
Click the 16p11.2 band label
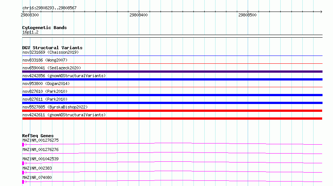click(30, 32)
